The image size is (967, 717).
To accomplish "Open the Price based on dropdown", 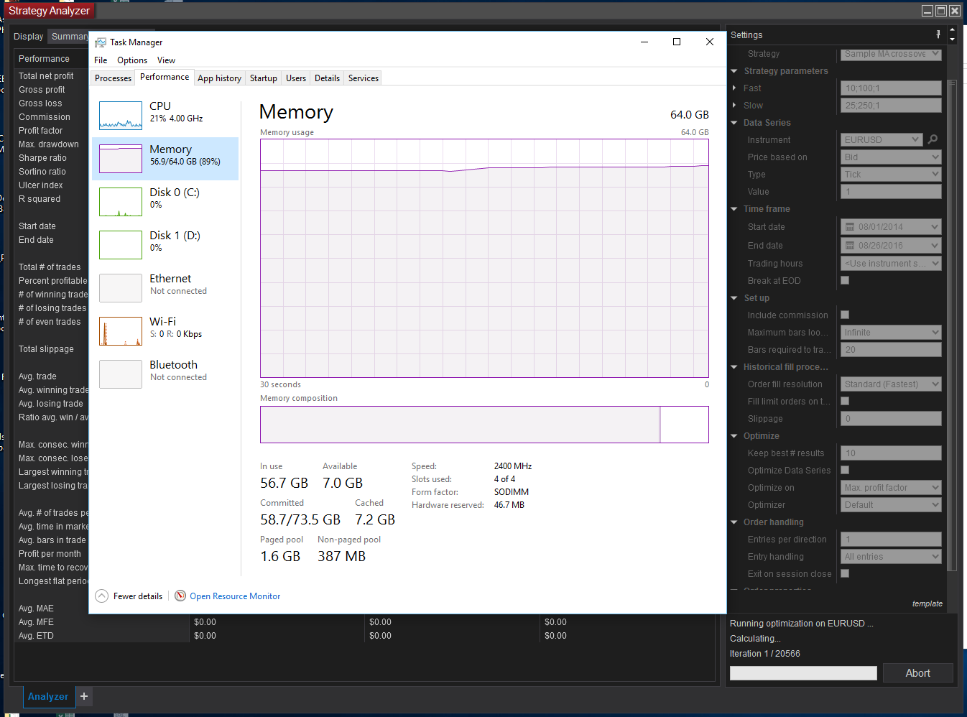I will coord(891,157).
